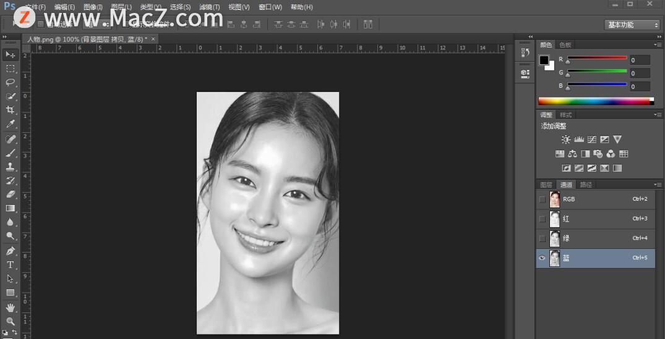
Task: Show the 绿 channel visibility
Action: pos(542,238)
